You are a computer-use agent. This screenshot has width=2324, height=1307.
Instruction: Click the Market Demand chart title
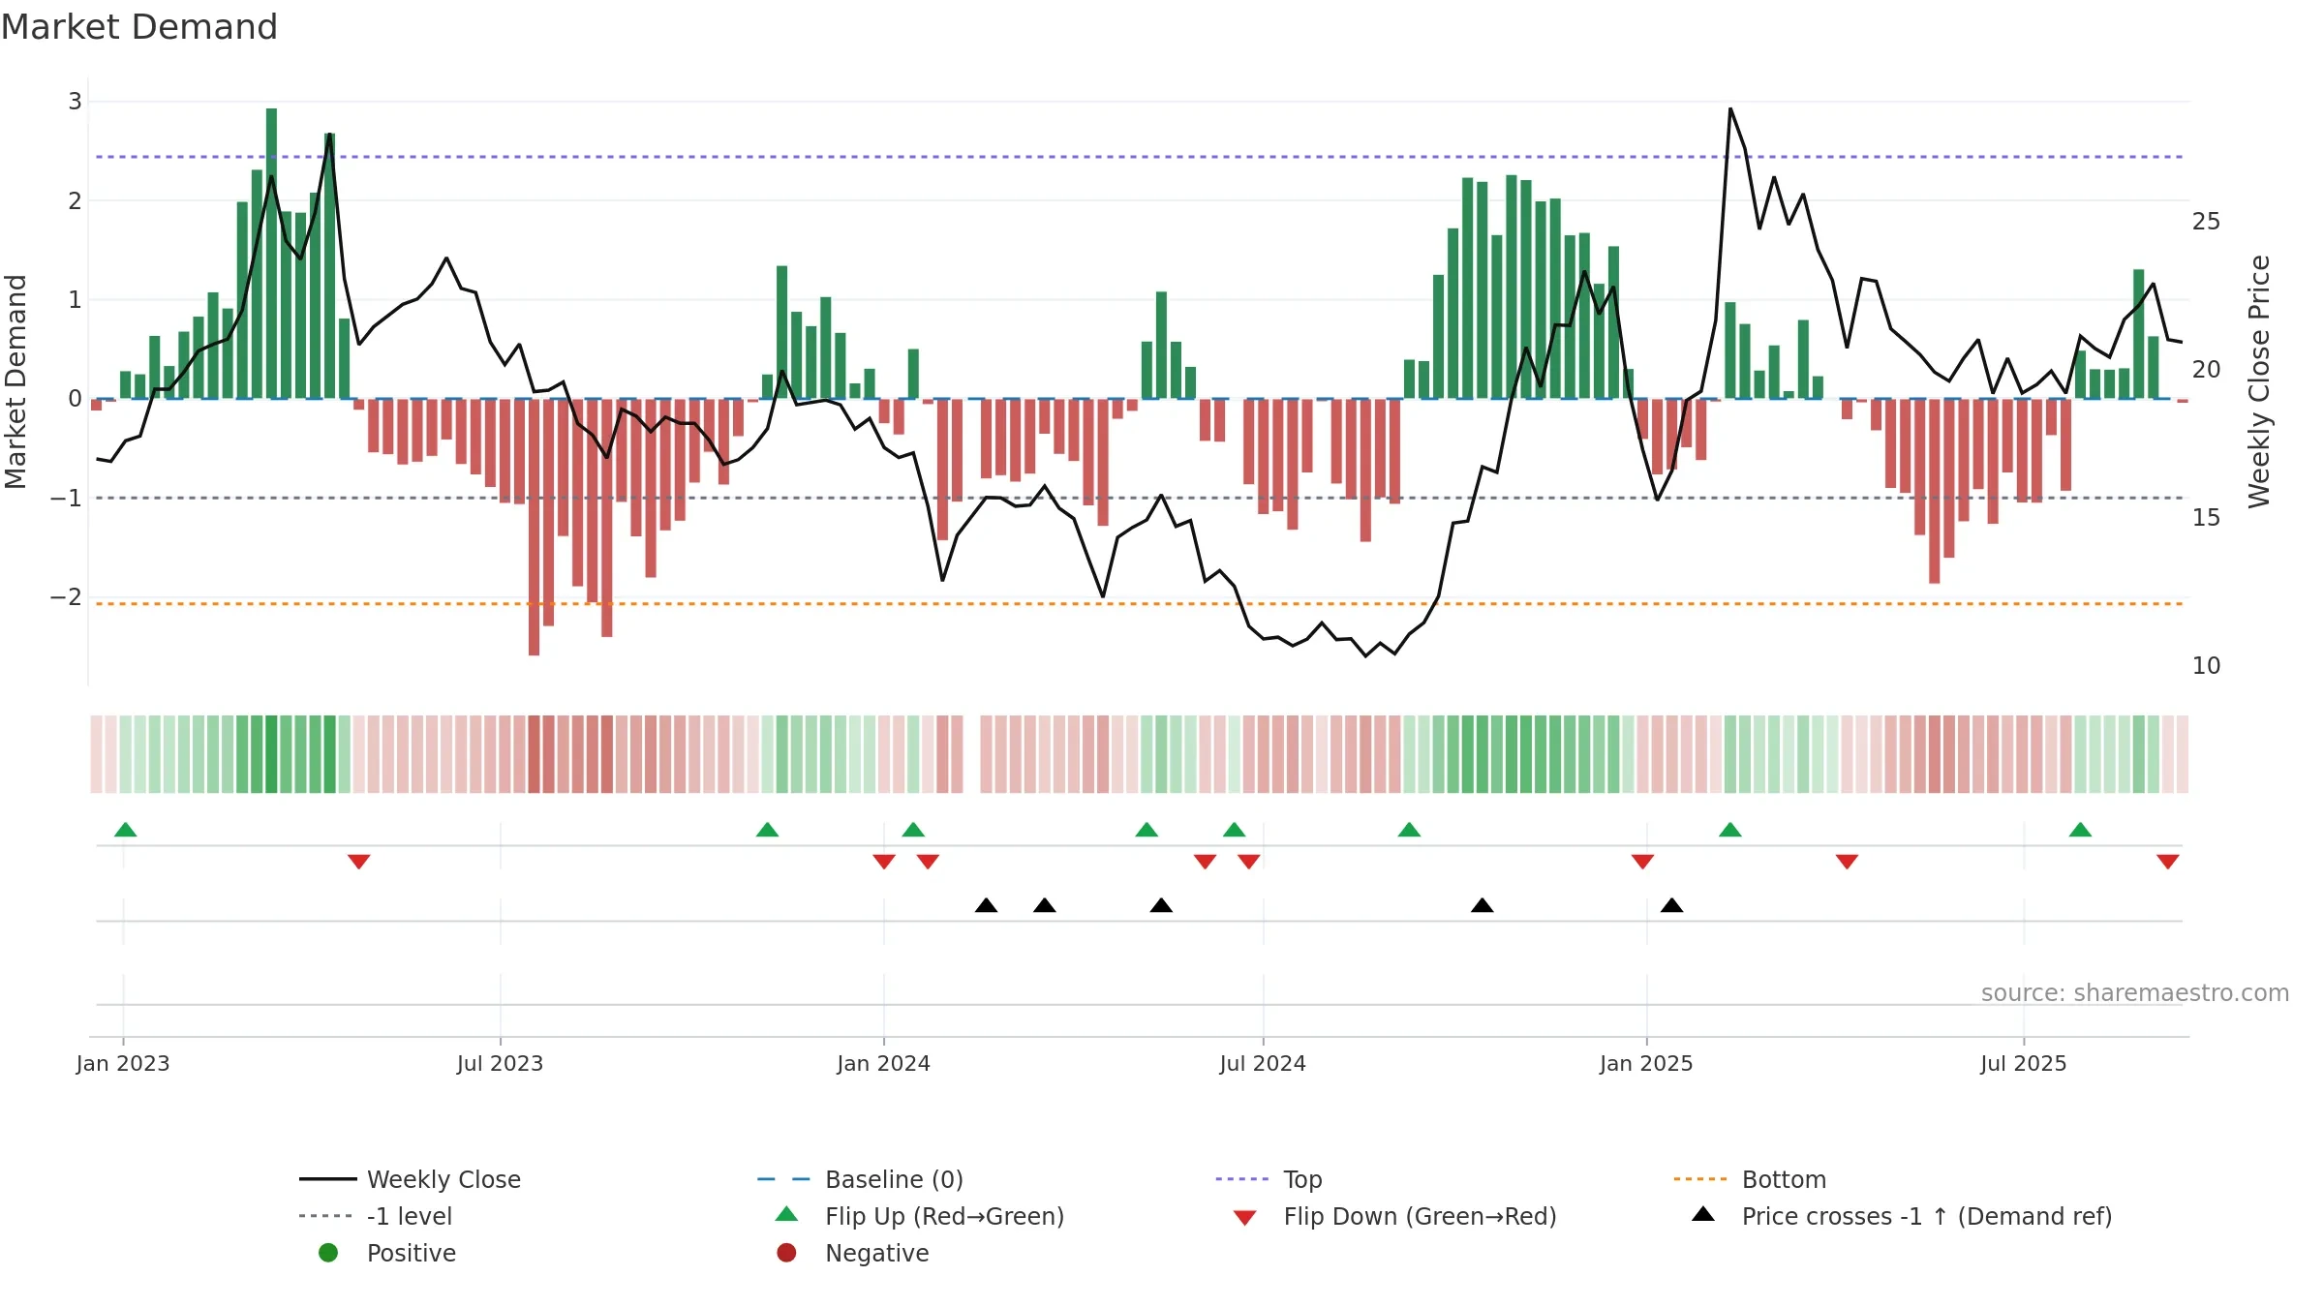139,27
